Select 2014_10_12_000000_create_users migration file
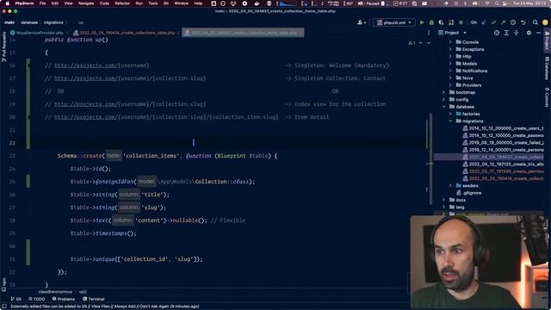 tap(503, 128)
